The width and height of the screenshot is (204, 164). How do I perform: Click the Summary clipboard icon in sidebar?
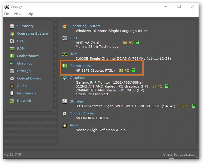click(12, 26)
